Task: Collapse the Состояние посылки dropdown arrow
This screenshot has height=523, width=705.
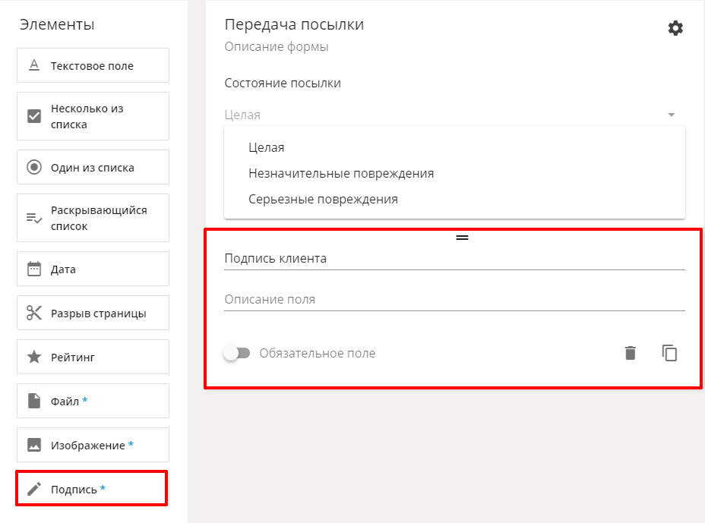Action: click(672, 115)
